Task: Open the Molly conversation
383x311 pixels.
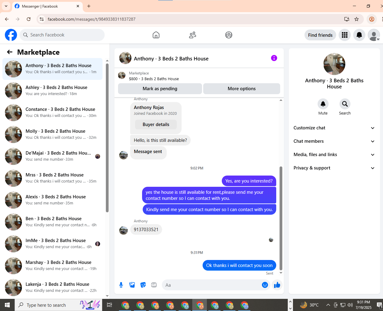Action: [53, 135]
